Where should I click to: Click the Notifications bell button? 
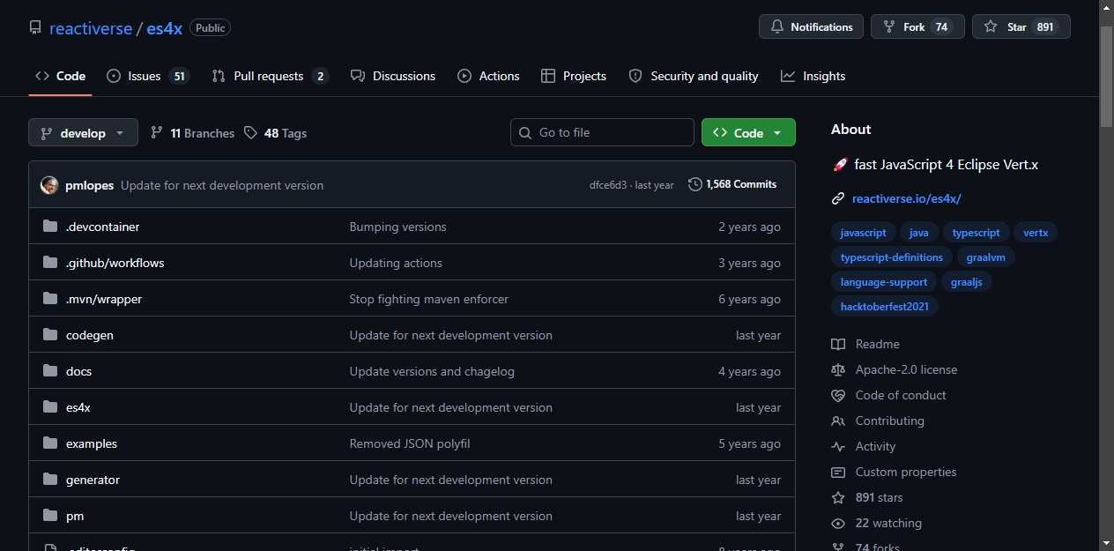pyautogui.click(x=811, y=26)
